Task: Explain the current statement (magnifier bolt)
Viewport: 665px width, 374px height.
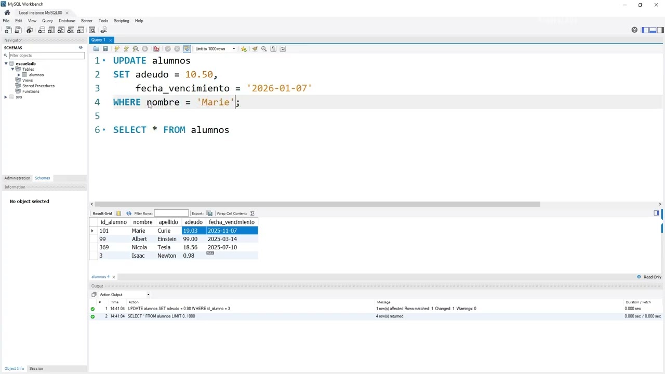Action: [136, 49]
